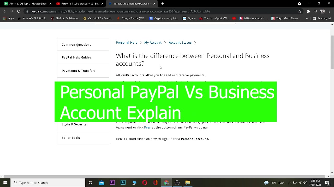The image size is (334, 187).
Task: Open Payments & Transfers sidebar item
Action: (x=83, y=71)
